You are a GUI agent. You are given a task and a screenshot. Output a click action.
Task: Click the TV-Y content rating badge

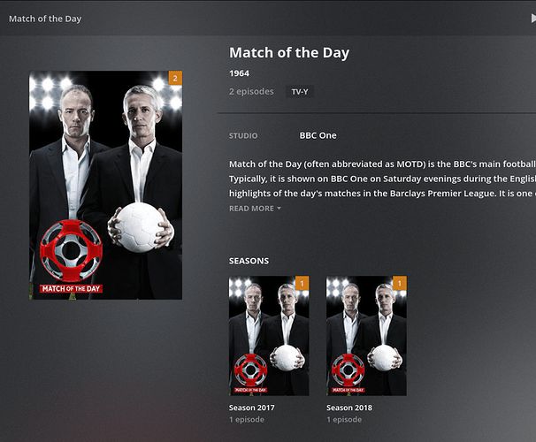(x=300, y=92)
